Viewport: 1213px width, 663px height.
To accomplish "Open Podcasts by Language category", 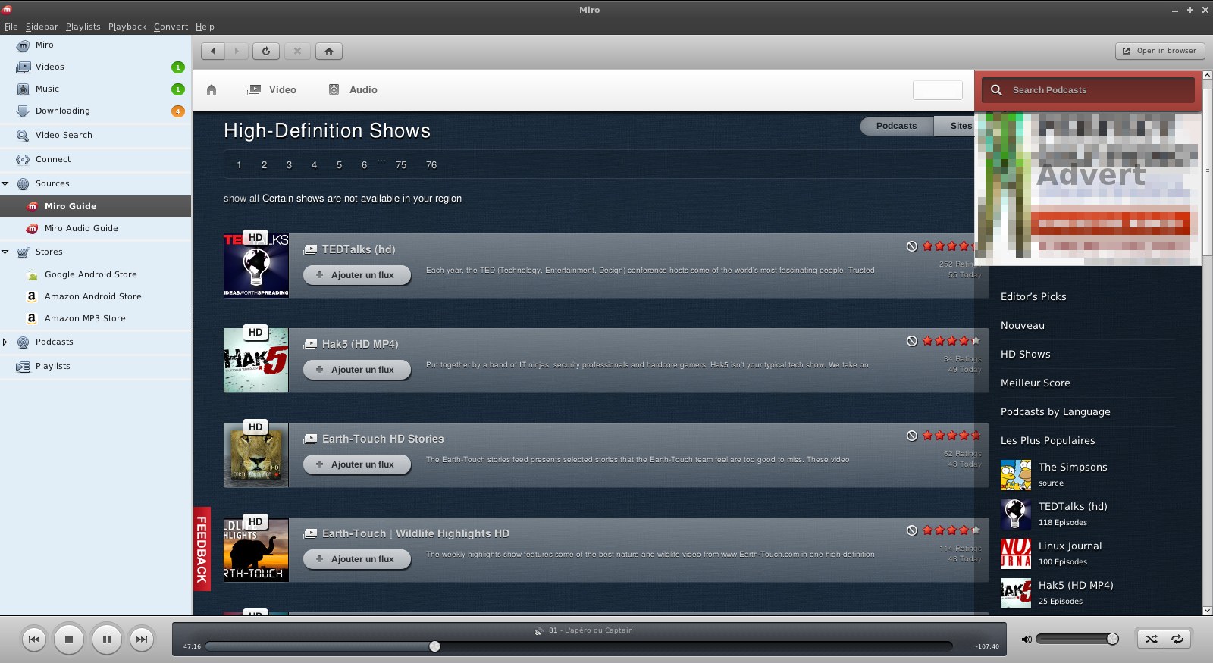I will click(1055, 411).
